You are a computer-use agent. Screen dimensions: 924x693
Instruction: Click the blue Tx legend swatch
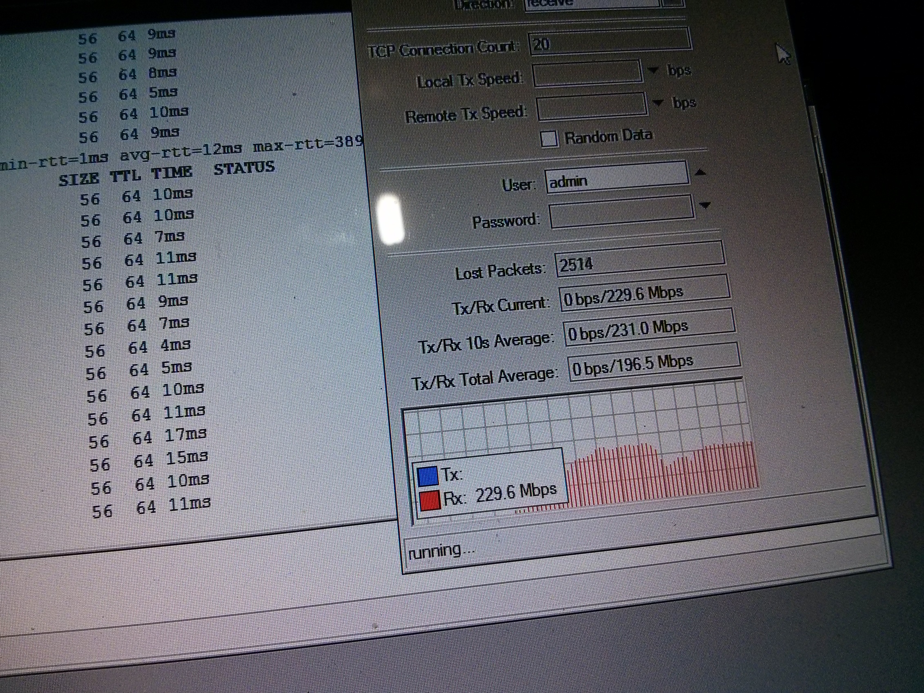pos(427,477)
